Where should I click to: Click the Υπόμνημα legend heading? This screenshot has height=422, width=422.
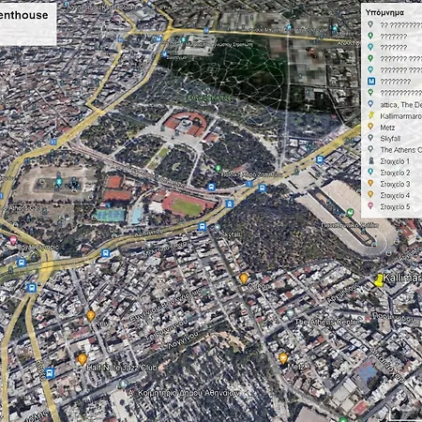click(384, 13)
